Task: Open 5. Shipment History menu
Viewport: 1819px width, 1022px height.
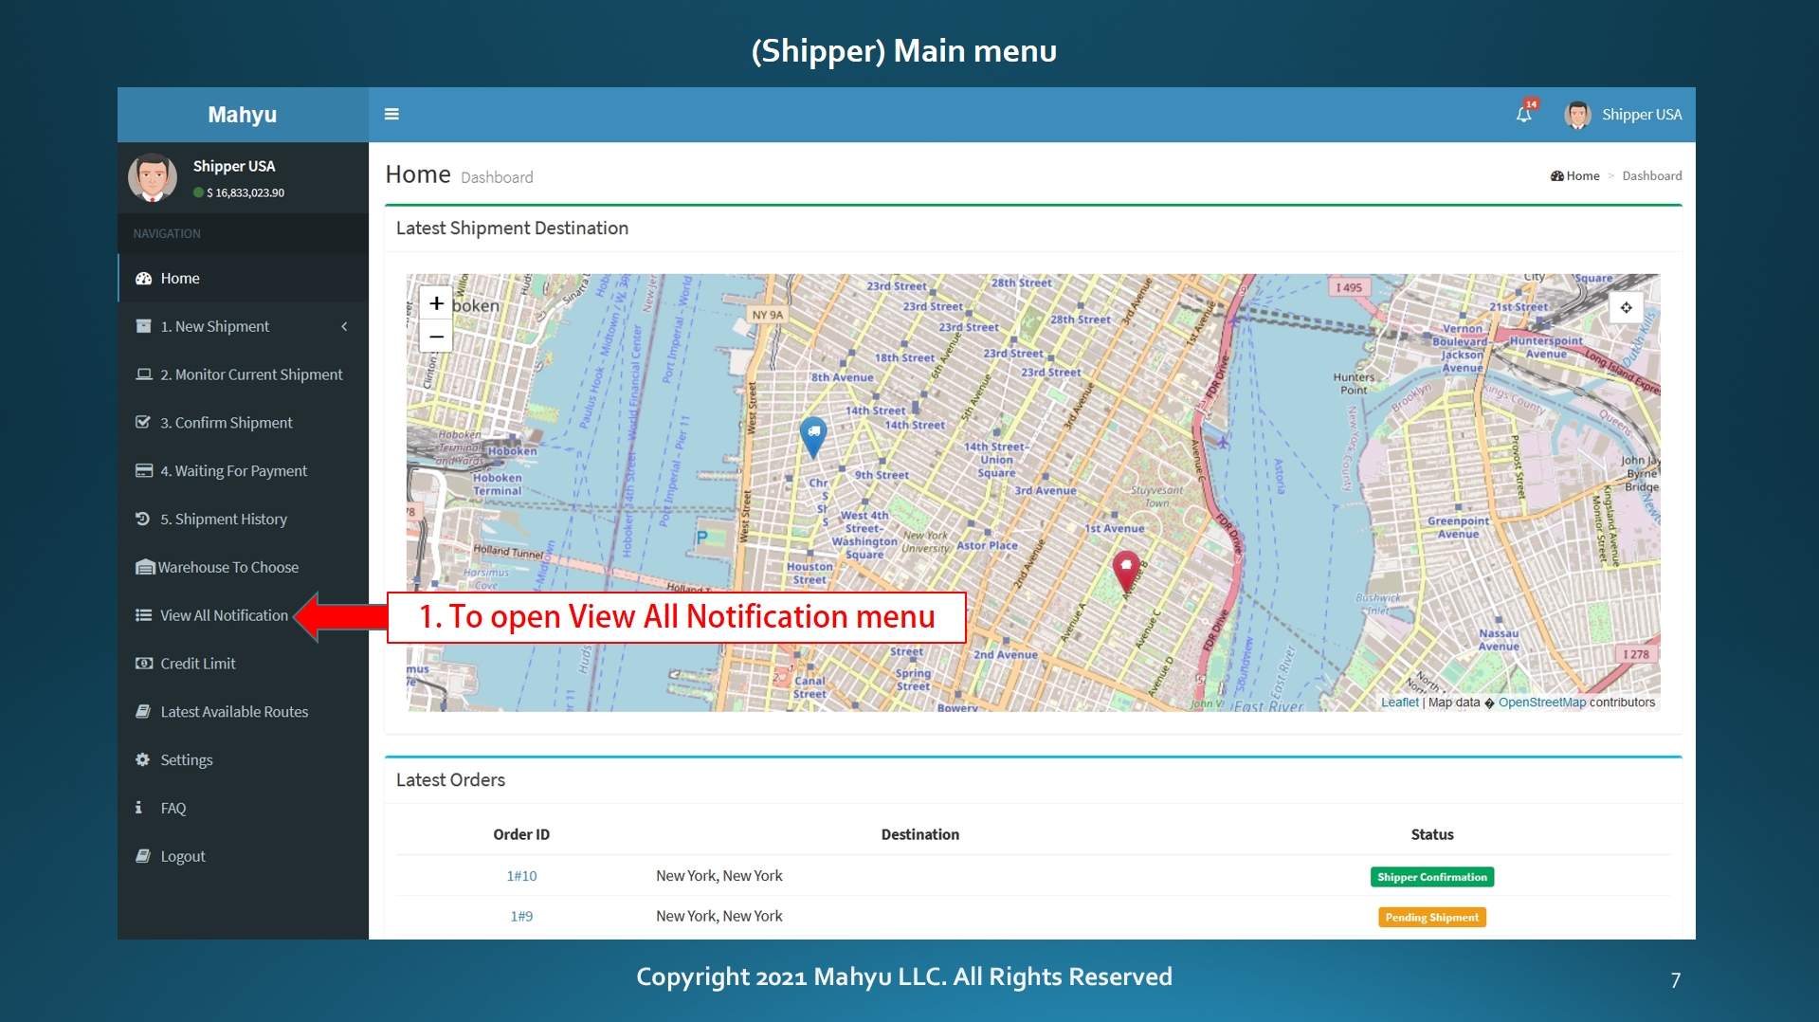Action: coord(243,519)
